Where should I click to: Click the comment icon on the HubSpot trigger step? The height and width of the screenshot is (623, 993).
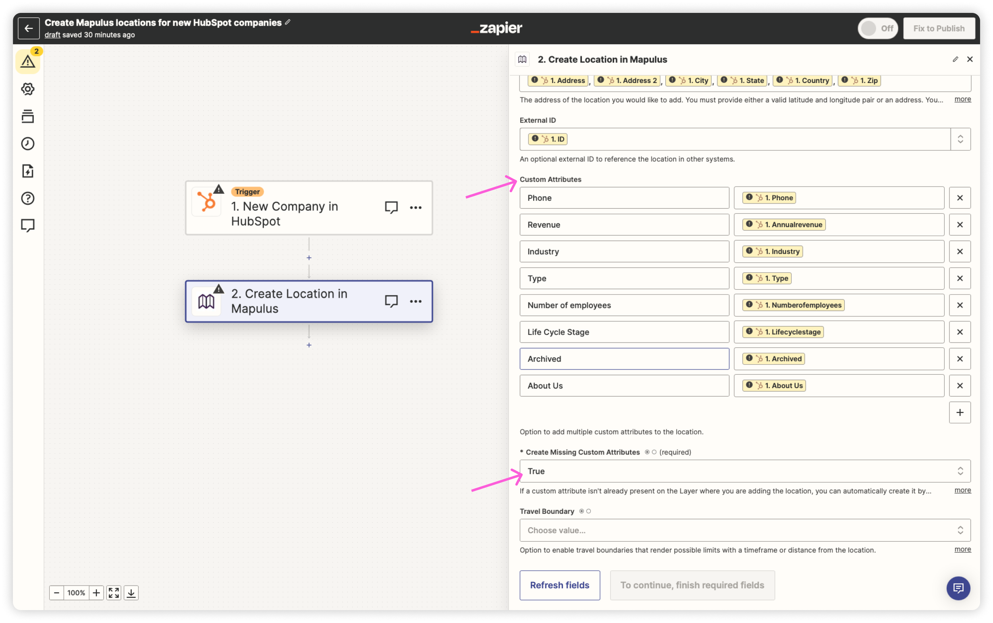click(x=391, y=207)
